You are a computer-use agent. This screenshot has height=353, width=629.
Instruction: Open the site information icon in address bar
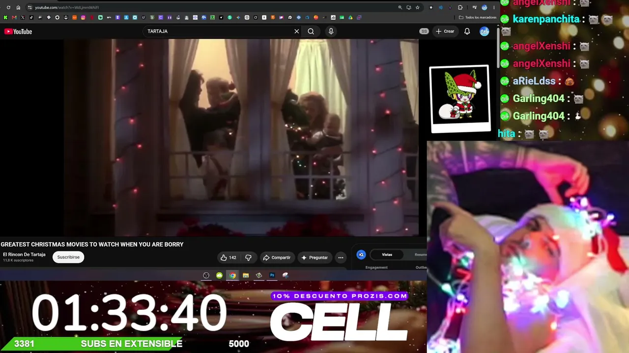point(30,7)
